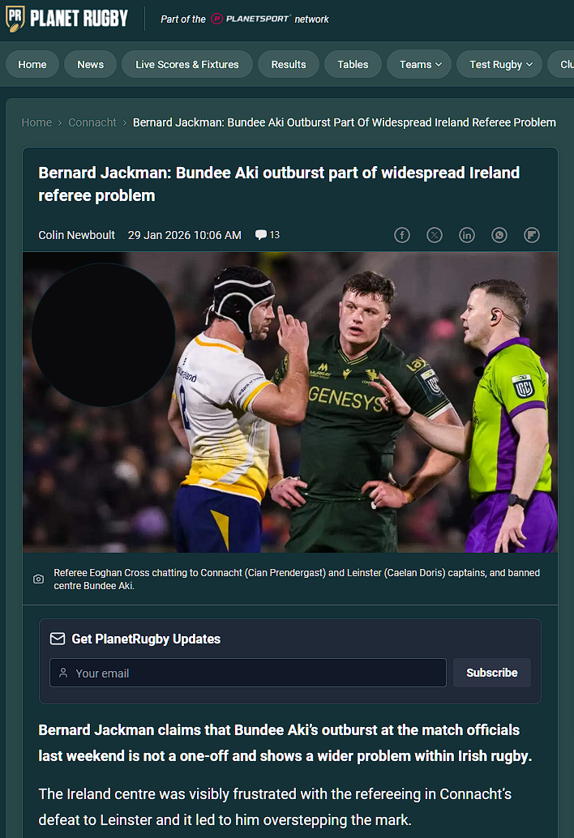Open the Tables navigation item
The image size is (574, 838).
(x=353, y=65)
